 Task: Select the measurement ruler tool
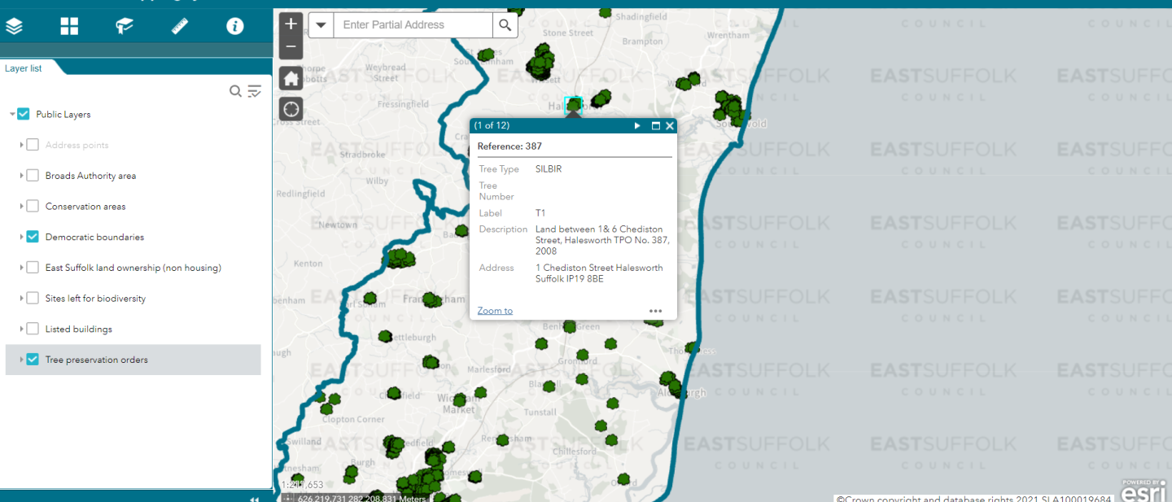click(179, 25)
